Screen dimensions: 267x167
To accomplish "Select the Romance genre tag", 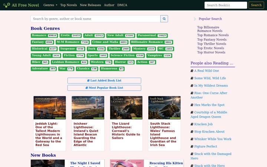I will tap(44, 36).
